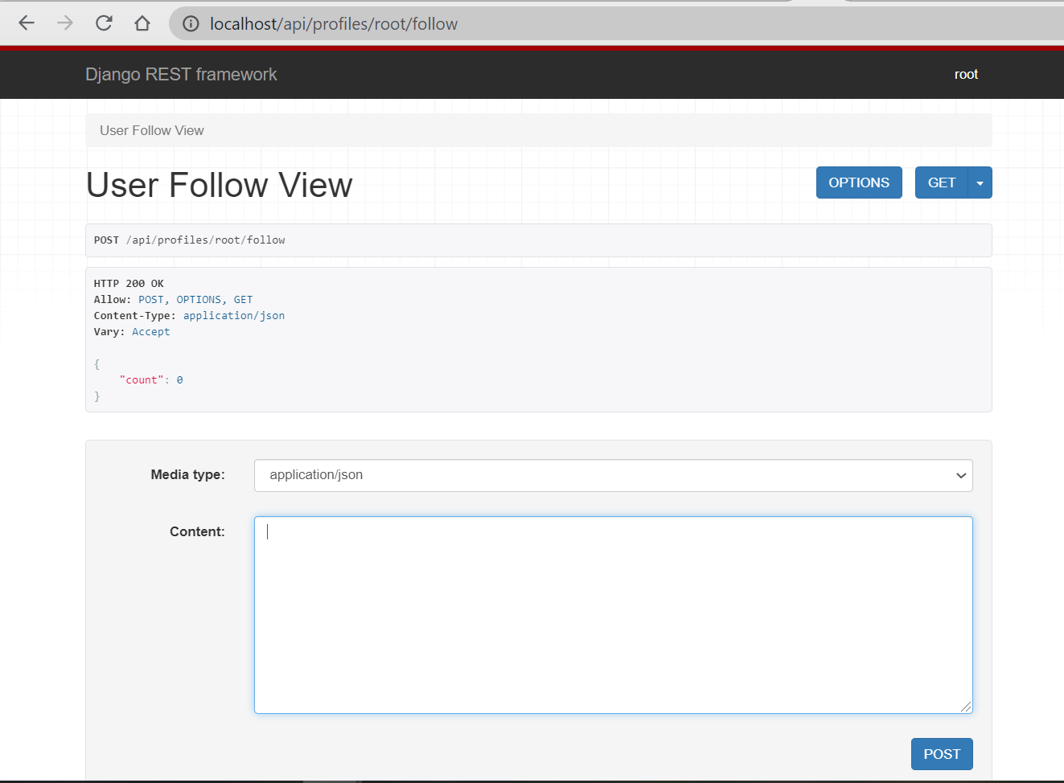Viewport: 1064px width, 783px height.
Task: Open the Media type combo box
Action: [x=613, y=475]
